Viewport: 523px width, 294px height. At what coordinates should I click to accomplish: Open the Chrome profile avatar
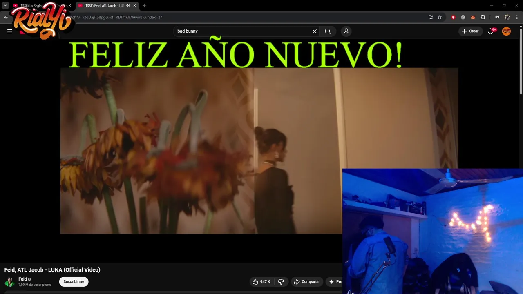(507, 17)
